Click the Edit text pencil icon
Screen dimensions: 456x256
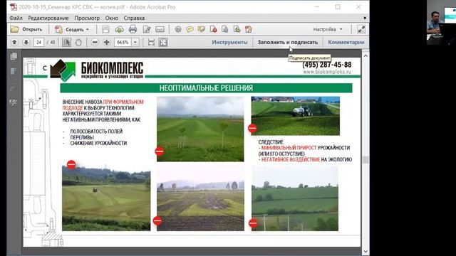tap(147, 29)
